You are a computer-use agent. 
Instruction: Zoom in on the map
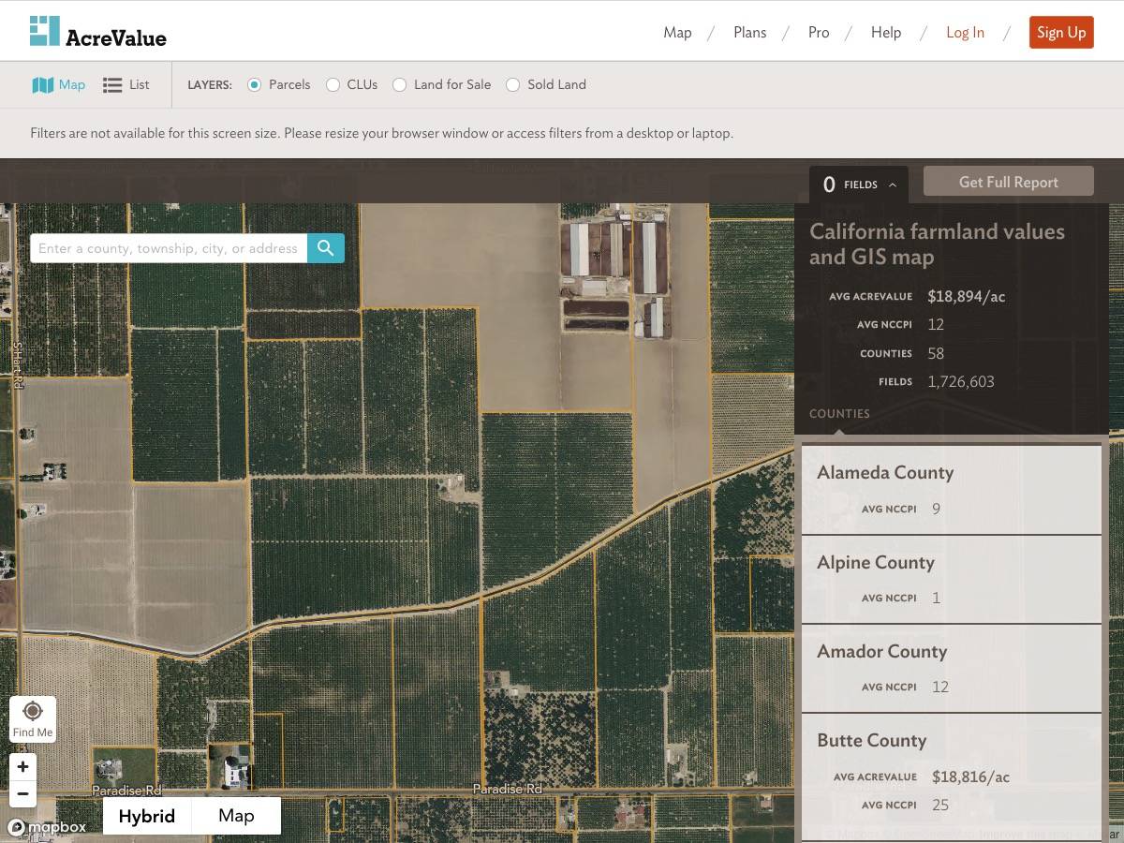coord(23,767)
